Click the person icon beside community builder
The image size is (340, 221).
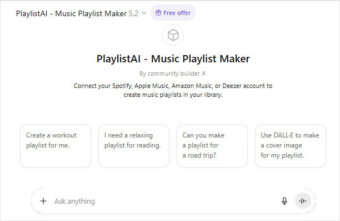click(203, 73)
